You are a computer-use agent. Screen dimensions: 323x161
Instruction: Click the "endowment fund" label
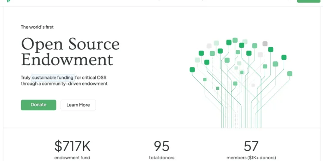point(72,158)
